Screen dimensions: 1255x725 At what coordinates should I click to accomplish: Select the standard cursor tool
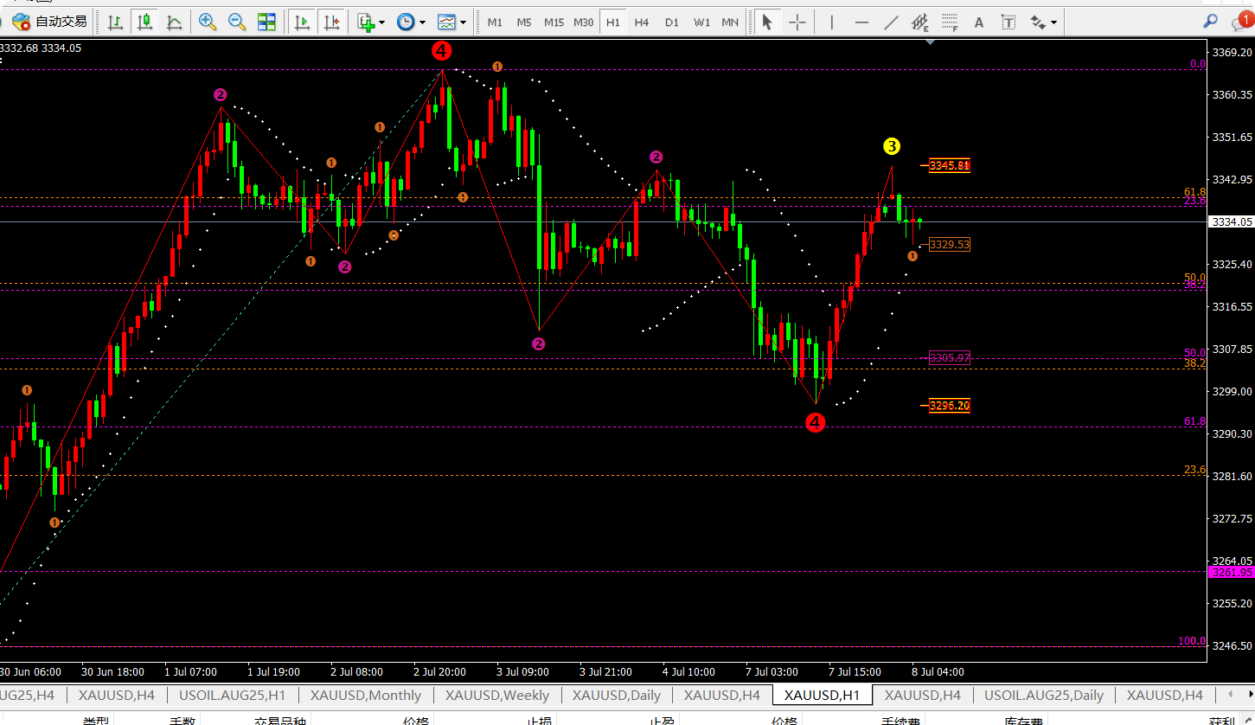(x=767, y=22)
